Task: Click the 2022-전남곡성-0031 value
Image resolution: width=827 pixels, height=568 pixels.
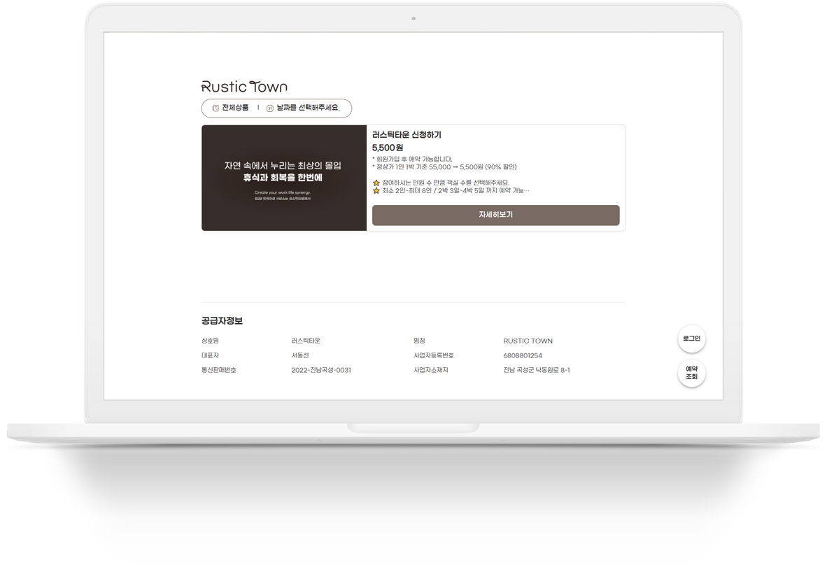Action: [x=321, y=370]
